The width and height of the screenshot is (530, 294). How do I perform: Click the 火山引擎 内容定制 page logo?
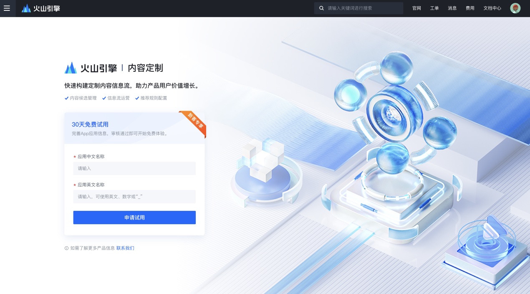[114, 68]
